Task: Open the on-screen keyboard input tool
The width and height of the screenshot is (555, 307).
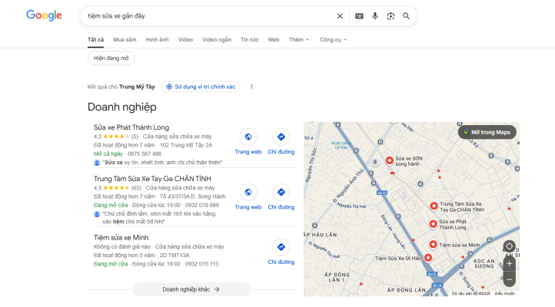Action: 359,15
